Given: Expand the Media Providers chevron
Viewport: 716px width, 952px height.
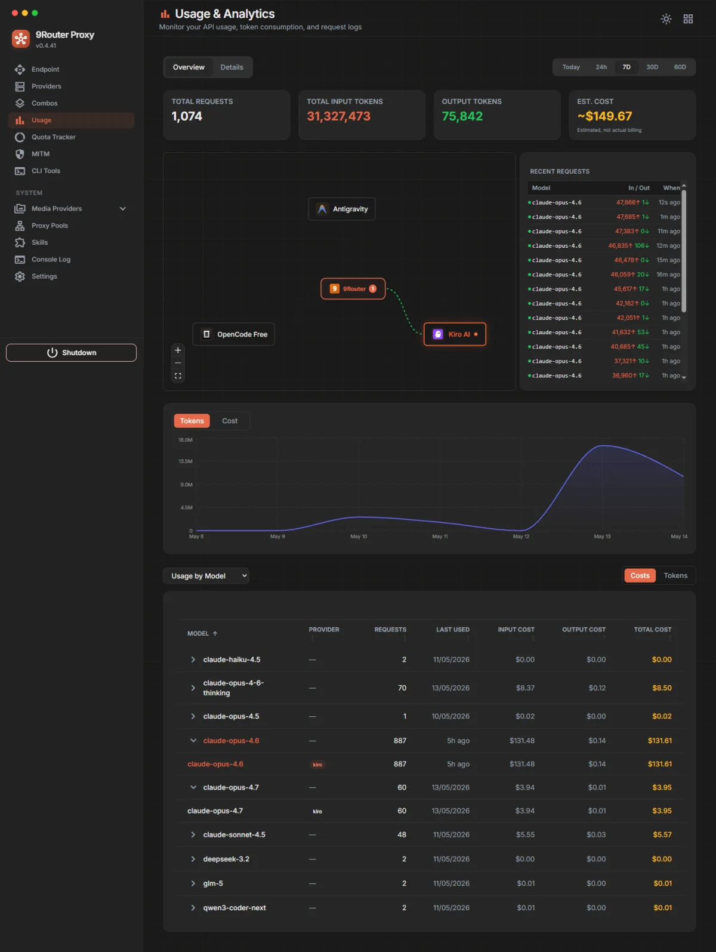Looking at the screenshot, I should point(123,209).
